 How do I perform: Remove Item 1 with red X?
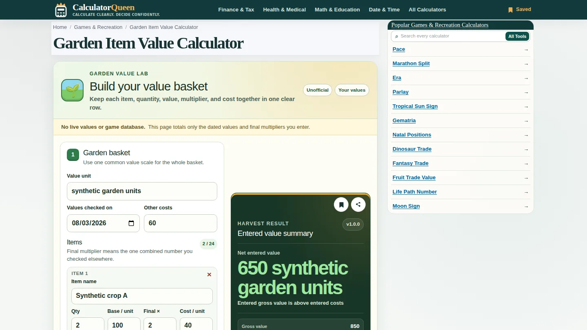[x=209, y=275]
